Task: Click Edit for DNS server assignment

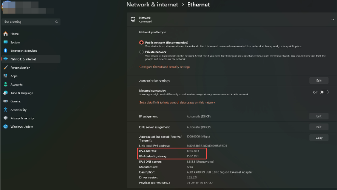Action: tap(318, 127)
